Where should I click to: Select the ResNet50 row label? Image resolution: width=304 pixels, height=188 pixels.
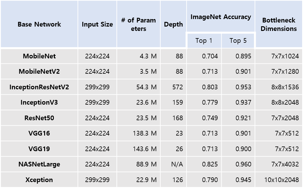[x=39, y=118]
